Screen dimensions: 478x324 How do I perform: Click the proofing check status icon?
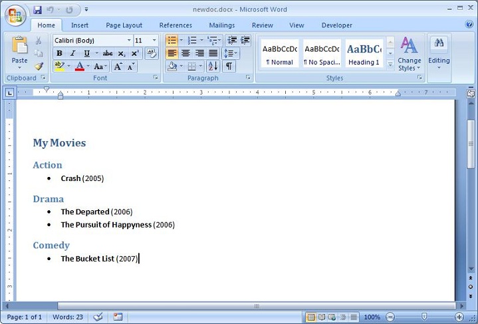tap(98, 317)
